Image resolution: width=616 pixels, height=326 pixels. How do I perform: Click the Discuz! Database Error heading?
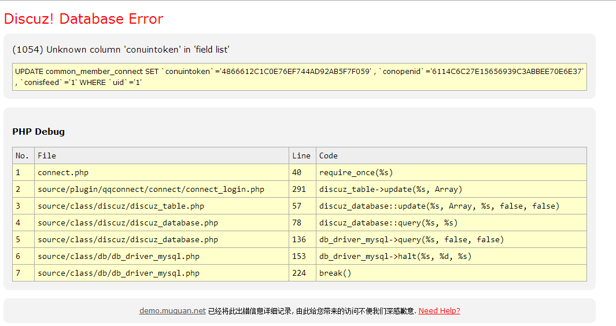(x=83, y=19)
